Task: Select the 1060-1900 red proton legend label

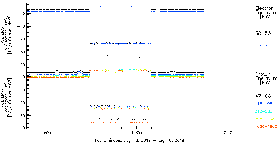Action: tap(266, 127)
